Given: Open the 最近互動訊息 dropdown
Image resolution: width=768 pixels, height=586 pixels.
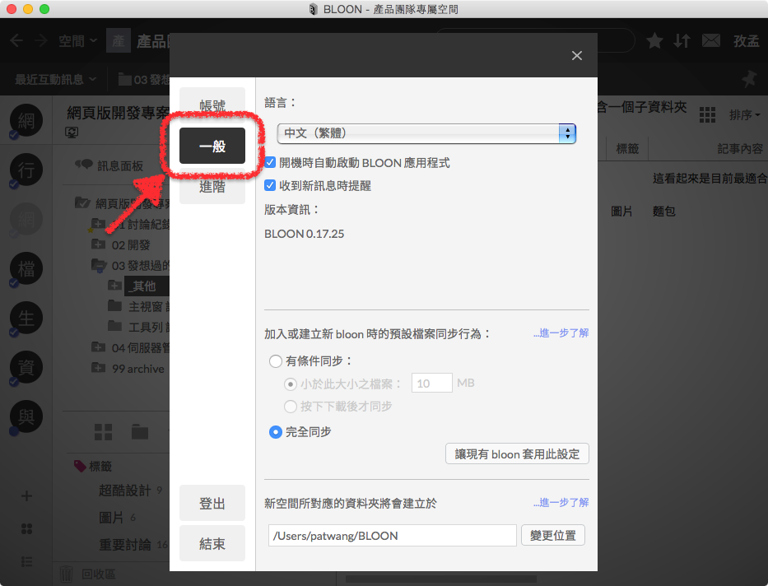Looking at the screenshot, I should coord(55,79).
